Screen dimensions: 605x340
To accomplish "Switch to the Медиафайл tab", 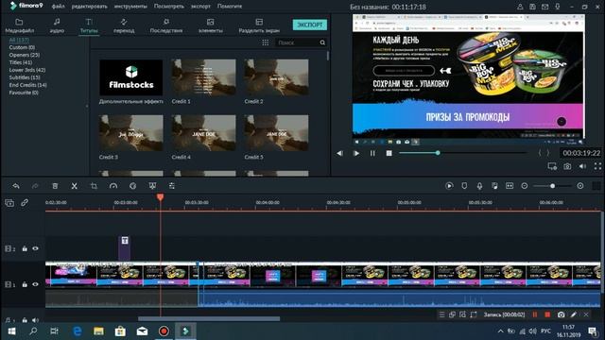I will point(19,25).
